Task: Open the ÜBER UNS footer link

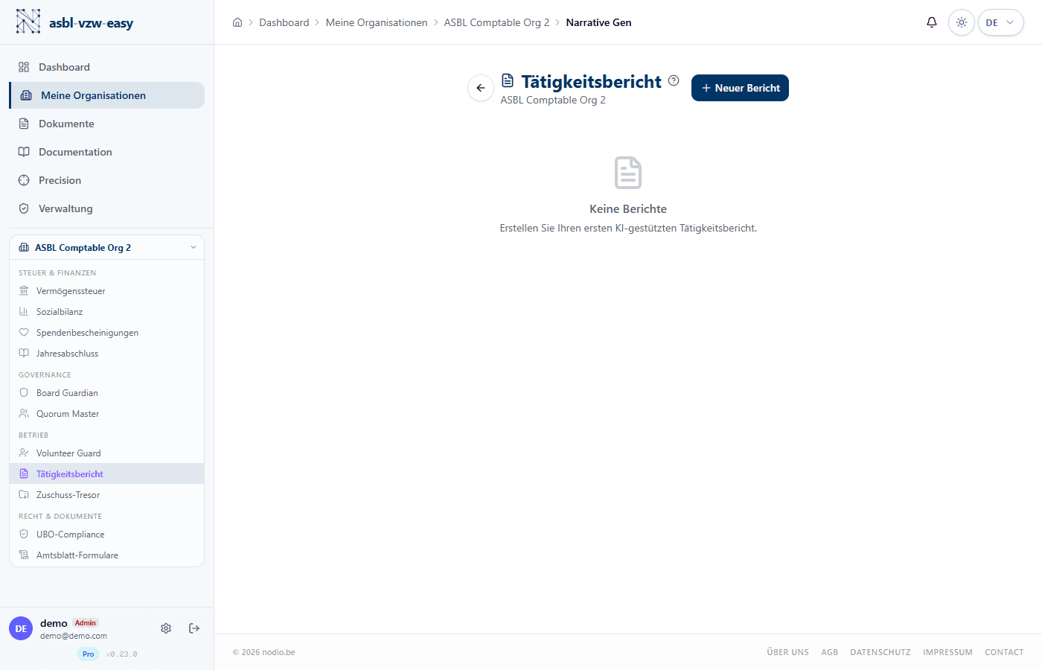Action: click(x=788, y=652)
